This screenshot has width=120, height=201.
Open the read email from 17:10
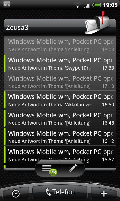point(60,81)
